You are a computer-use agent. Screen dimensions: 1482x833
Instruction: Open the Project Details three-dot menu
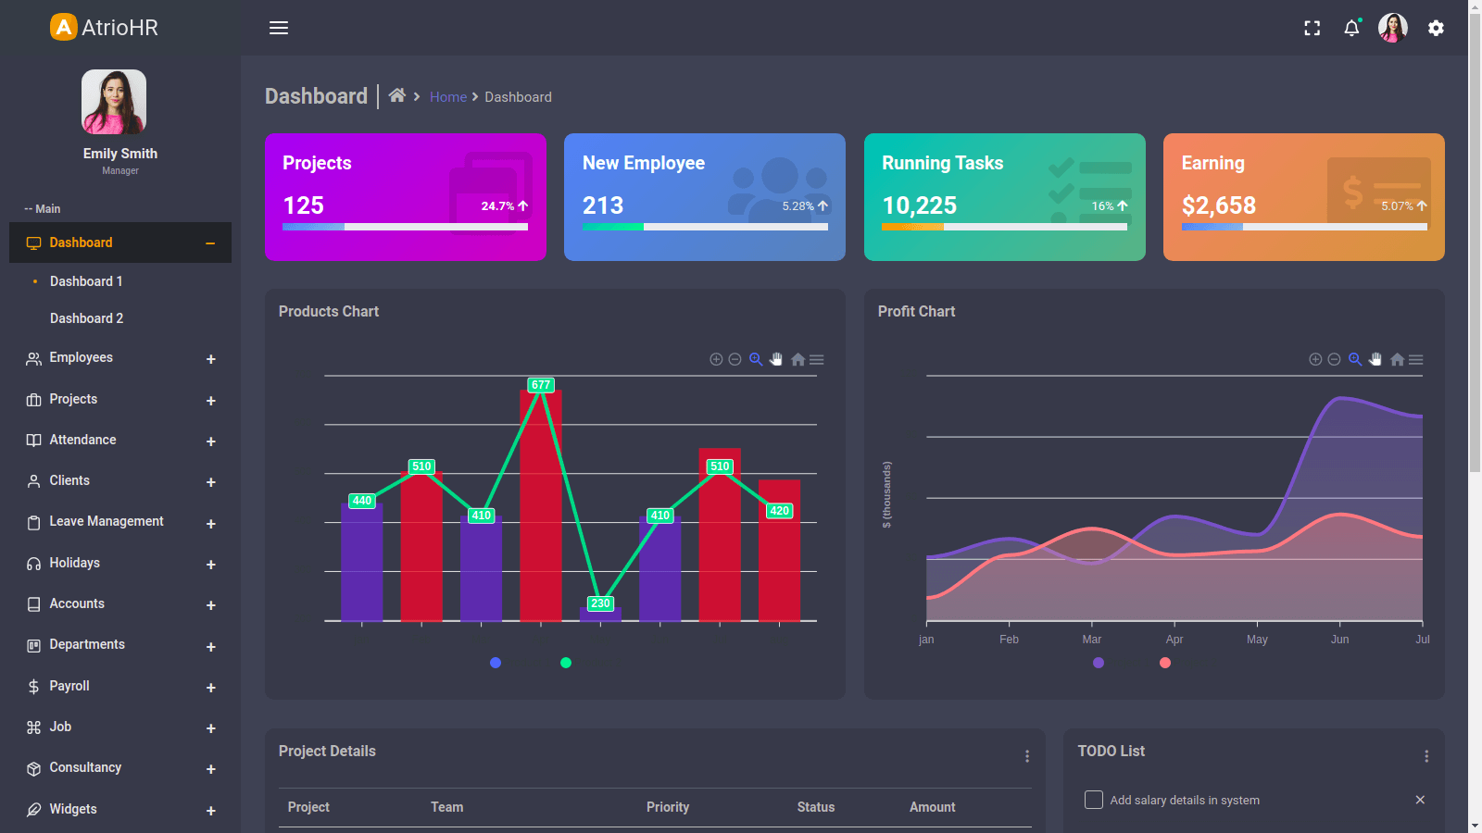pos(1027,756)
